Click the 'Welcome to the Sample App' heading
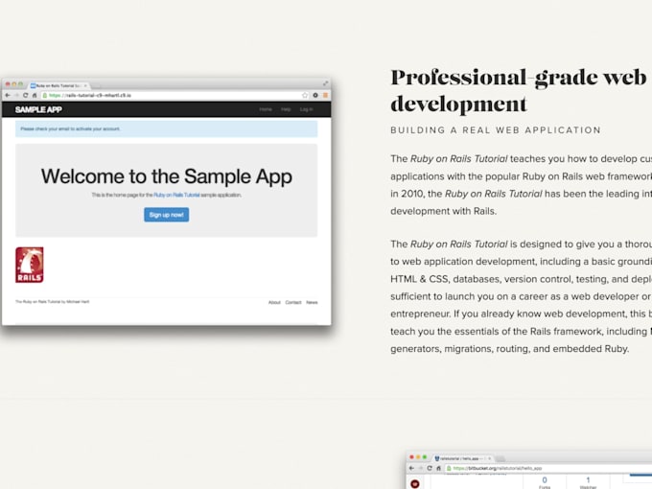 166,176
